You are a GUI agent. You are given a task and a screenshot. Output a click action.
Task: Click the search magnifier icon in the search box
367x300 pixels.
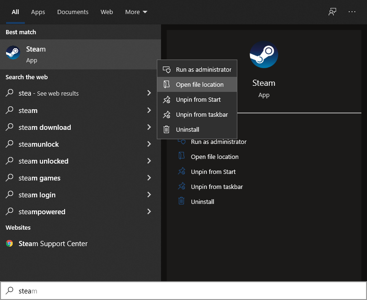click(9, 291)
